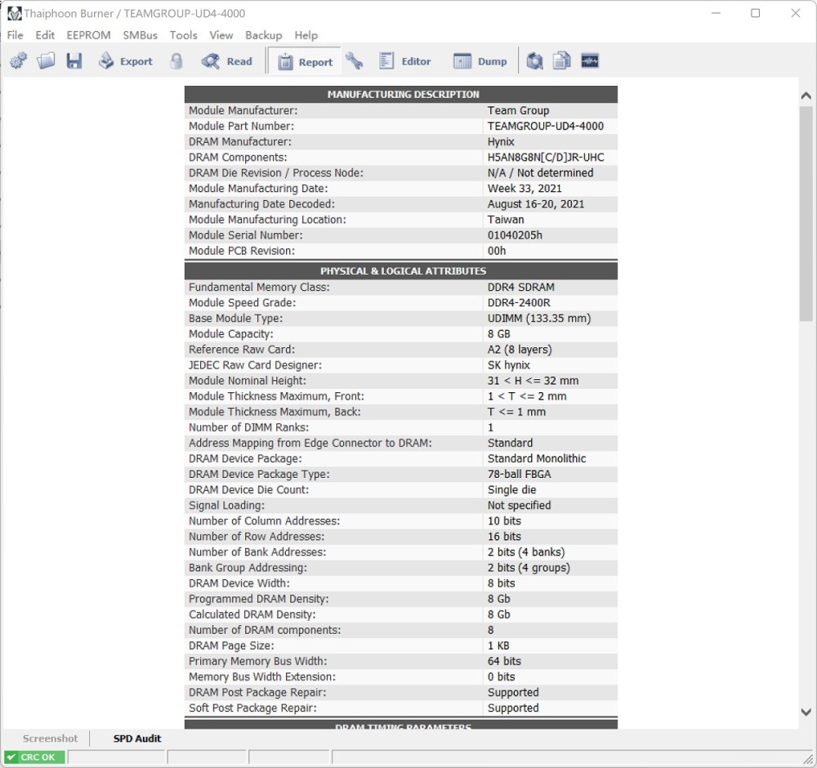This screenshot has height=768, width=817.
Task: Click the camera screenshot icon in toolbar
Action: coord(534,61)
